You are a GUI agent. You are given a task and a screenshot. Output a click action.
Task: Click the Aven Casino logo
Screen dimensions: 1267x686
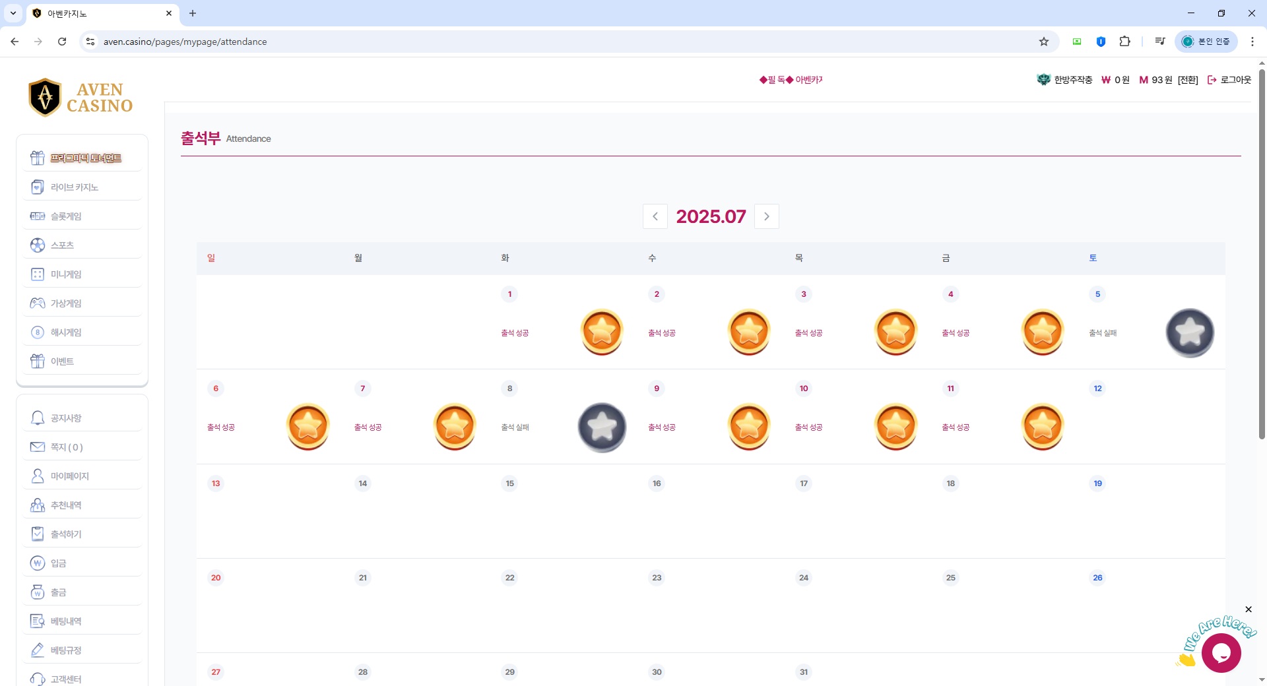81,98
